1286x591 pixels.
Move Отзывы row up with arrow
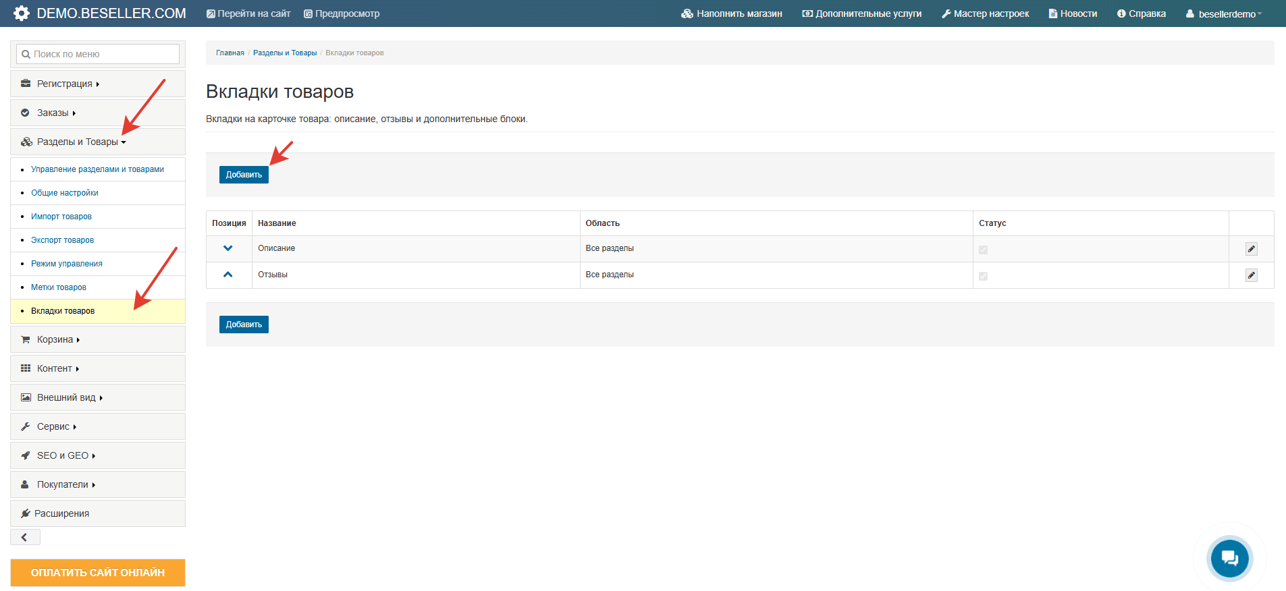point(228,275)
